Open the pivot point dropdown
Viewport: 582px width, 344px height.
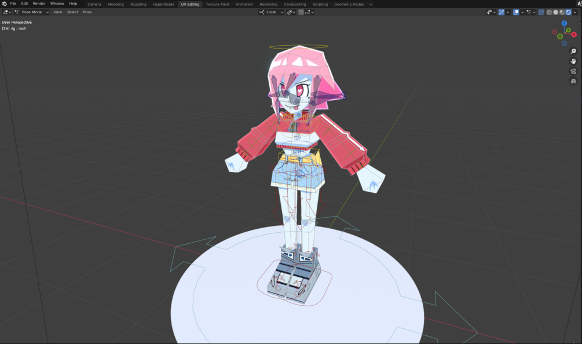291,12
